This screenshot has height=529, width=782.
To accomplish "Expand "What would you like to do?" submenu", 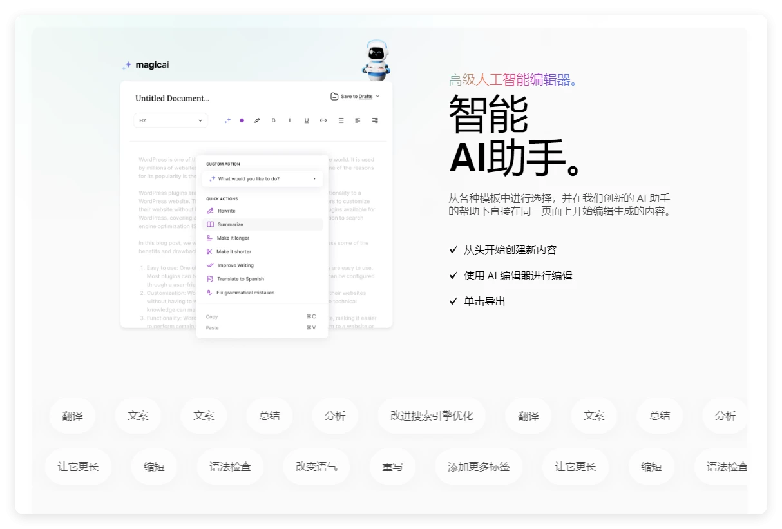I will (262, 178).
